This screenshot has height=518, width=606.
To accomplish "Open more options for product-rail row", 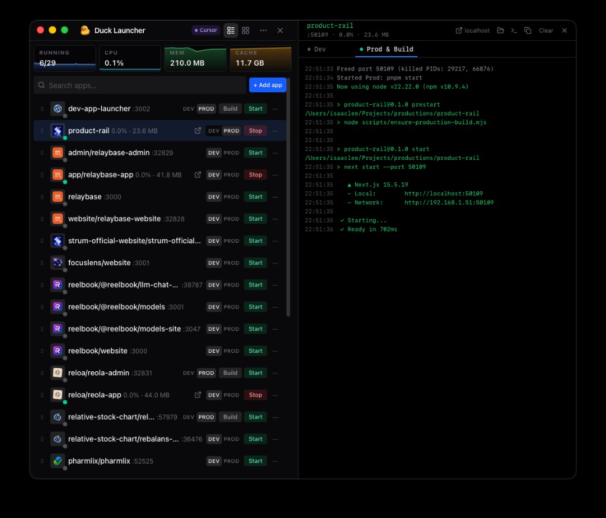I will pos(275,131).
